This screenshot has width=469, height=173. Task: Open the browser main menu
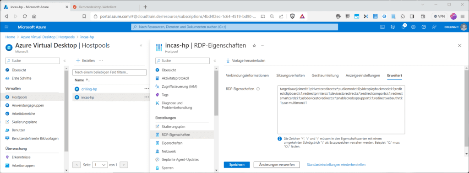tap(463, 16)
